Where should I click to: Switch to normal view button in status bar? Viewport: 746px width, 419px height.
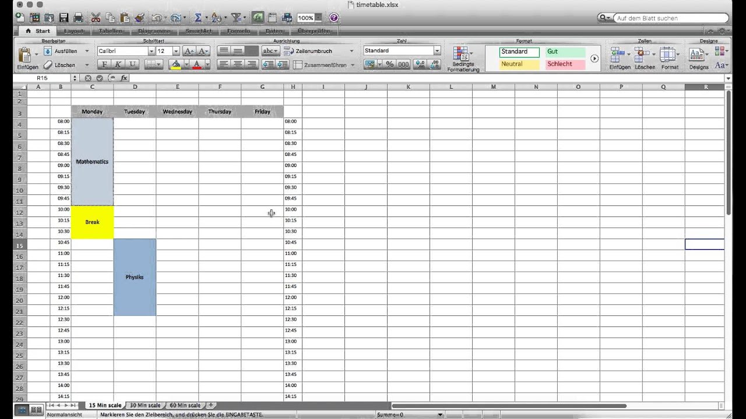(22, 410)
